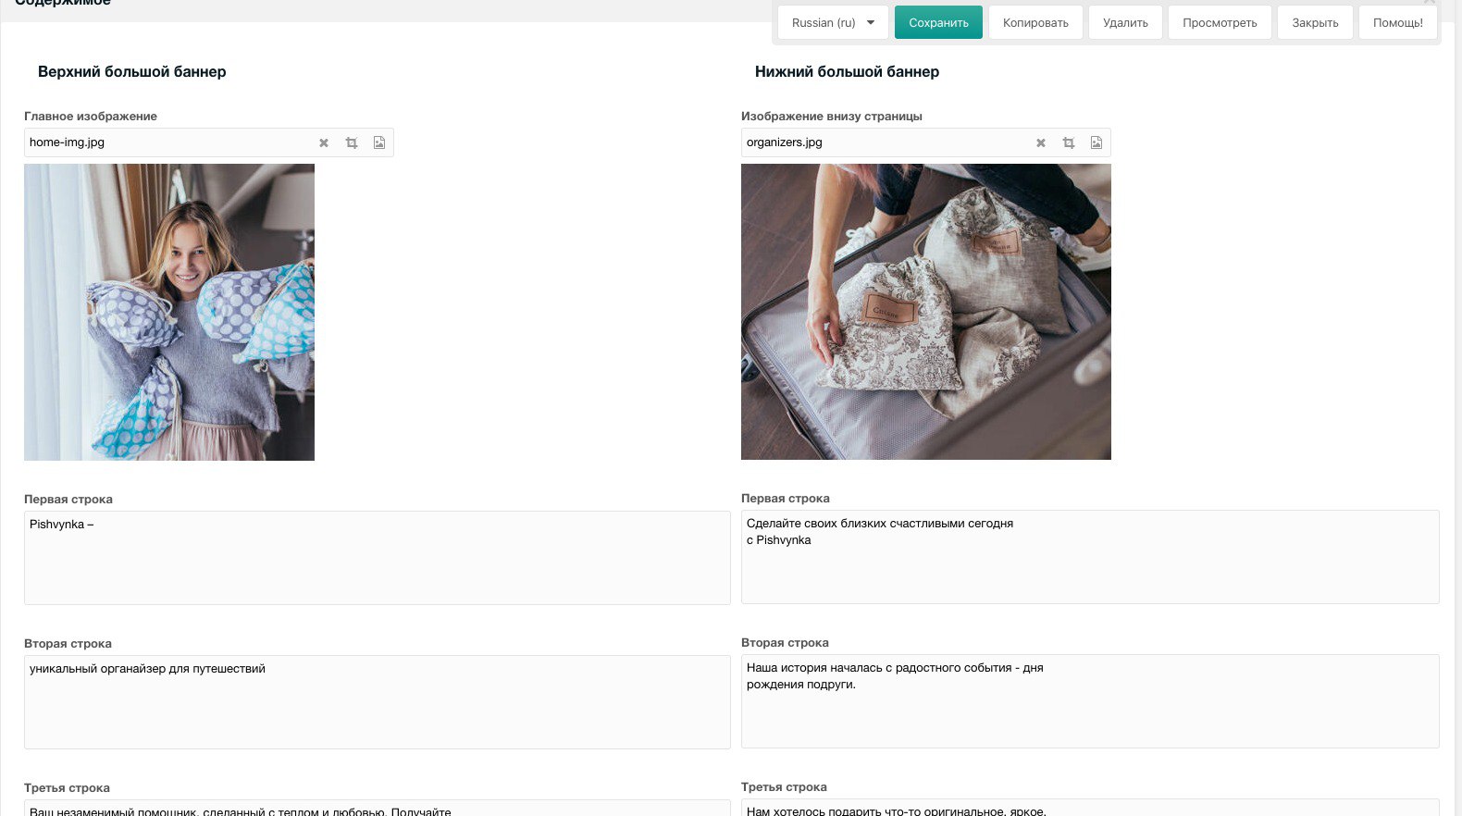Image resolution: width=1462 pixels, height=816 pixels.
Task: Edit the Первая строка field containing 'Pishvynka –'
Action: point(378,558)
